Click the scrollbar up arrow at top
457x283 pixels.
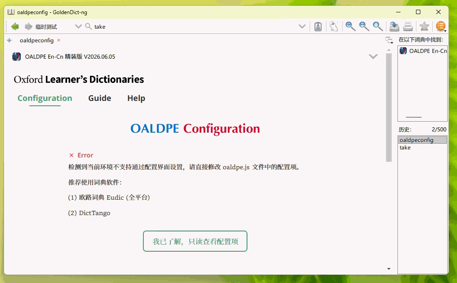[389, 50]
